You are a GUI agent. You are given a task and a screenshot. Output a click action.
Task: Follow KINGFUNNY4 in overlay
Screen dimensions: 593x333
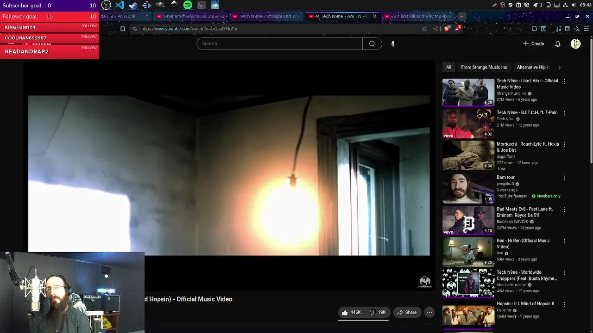coord(89,26)
